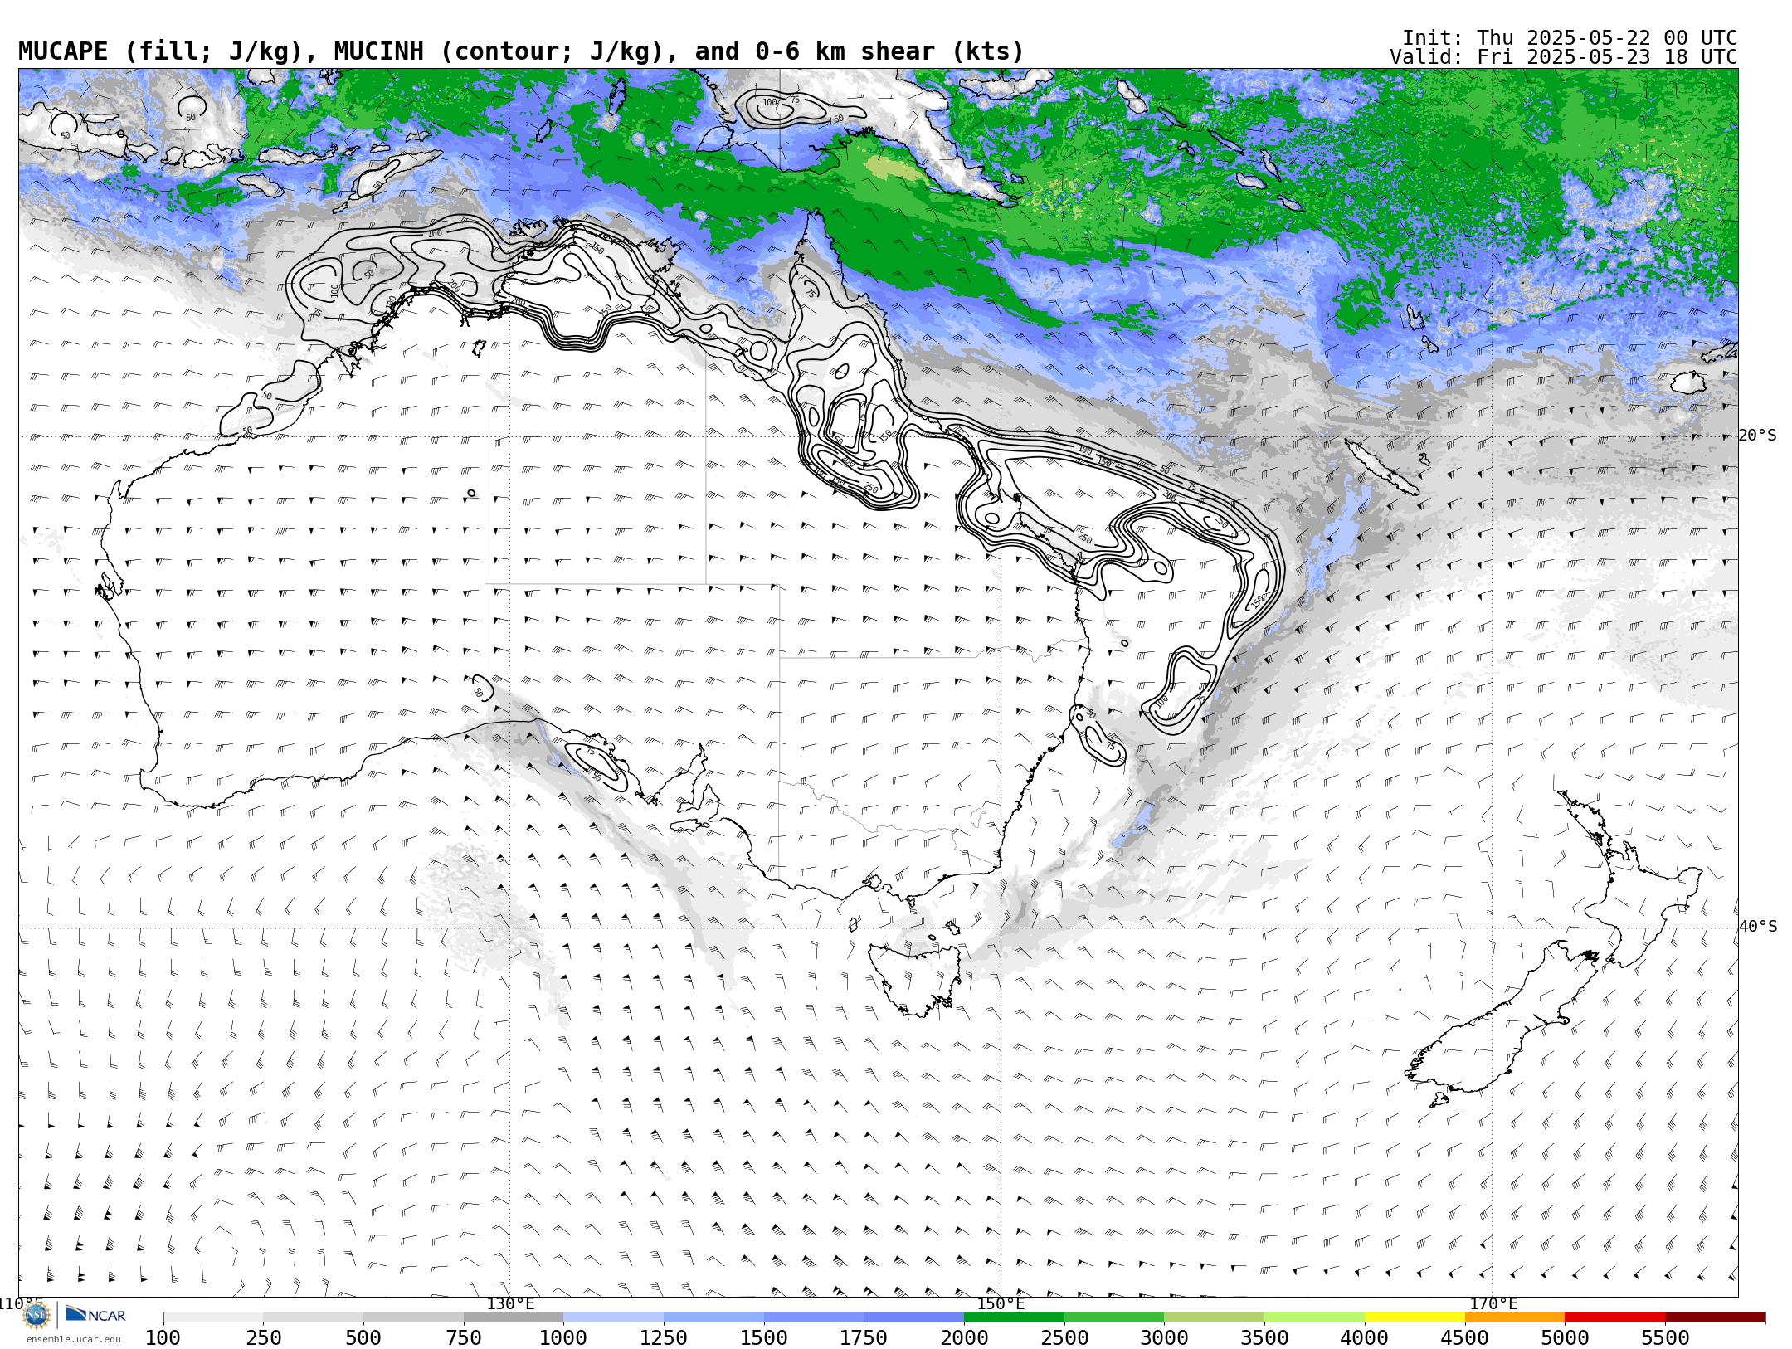Image resolution: width=1792 pixels, height=1349 pixels.
Task: Click the colorbar value 4500
Action: point(1464,1338)
